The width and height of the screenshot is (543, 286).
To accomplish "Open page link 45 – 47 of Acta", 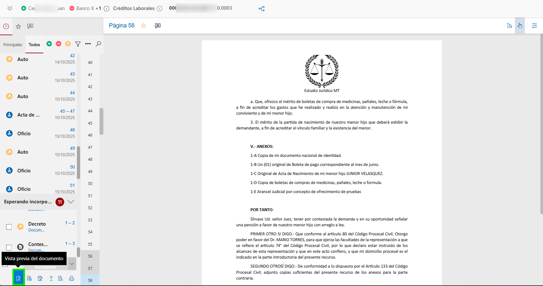I will [67, 111].
